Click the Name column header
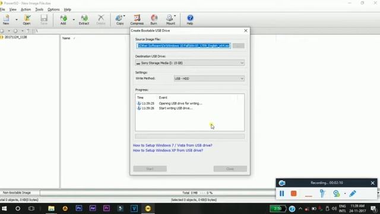 click(x=66, y=38)
